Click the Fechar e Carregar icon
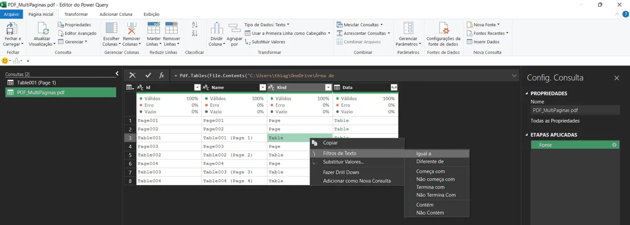 click(x=13, y=28)
